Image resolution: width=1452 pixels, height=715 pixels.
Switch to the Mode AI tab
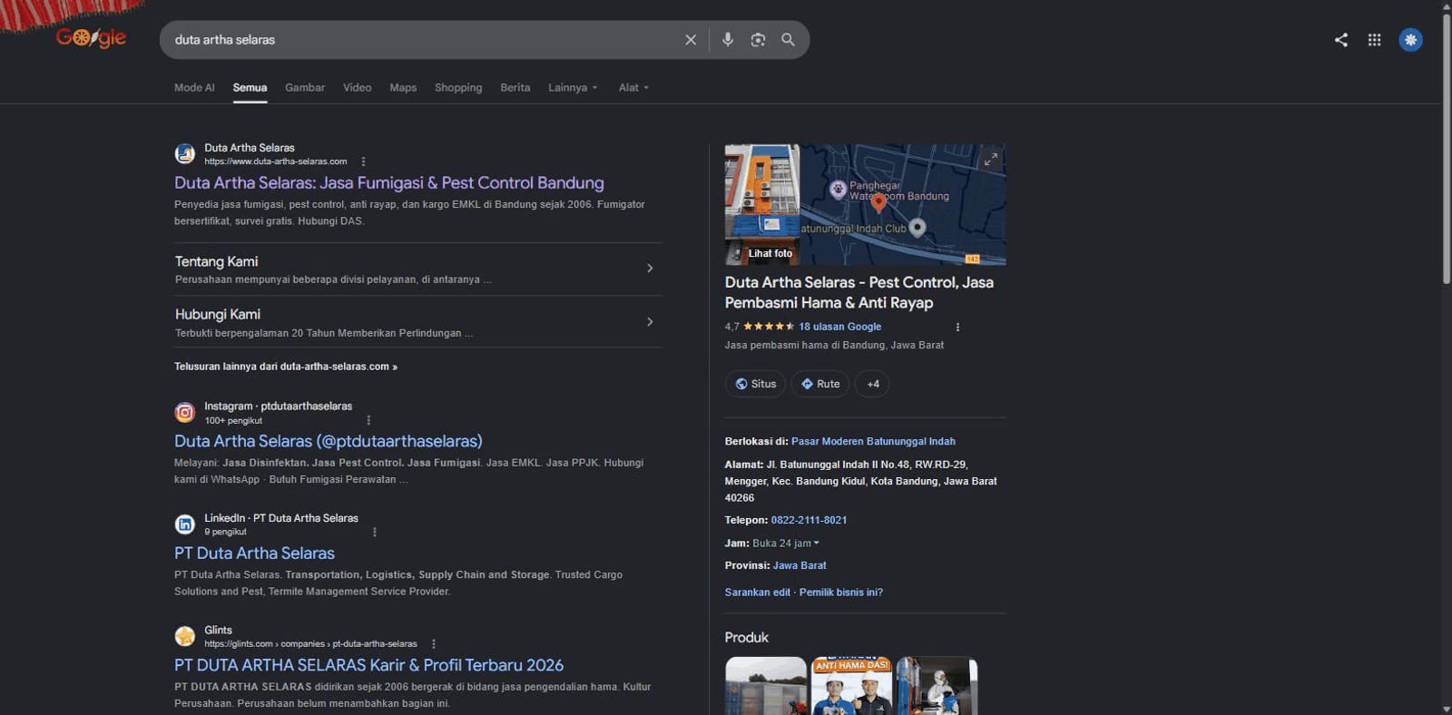194,88
